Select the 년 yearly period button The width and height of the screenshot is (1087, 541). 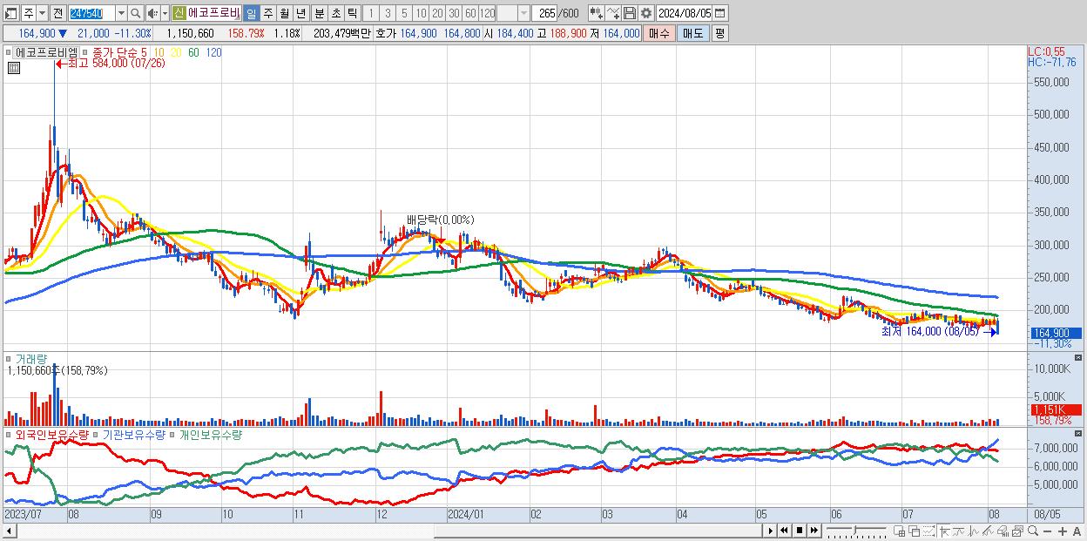300,13
